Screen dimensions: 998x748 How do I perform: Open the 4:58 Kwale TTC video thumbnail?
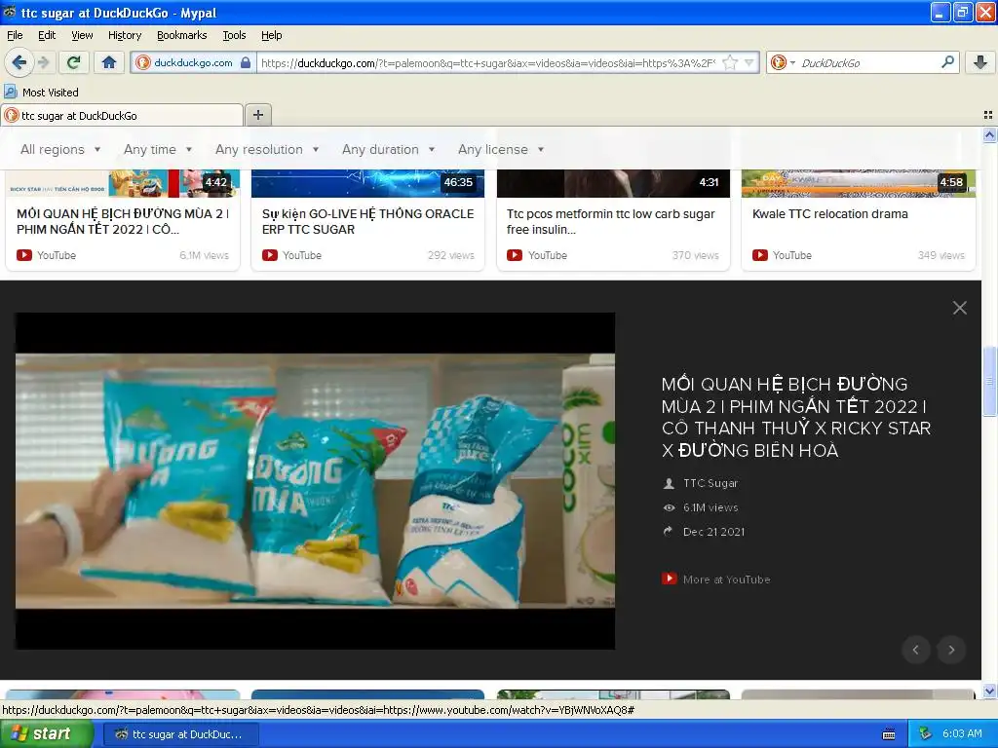click(859, 183)
